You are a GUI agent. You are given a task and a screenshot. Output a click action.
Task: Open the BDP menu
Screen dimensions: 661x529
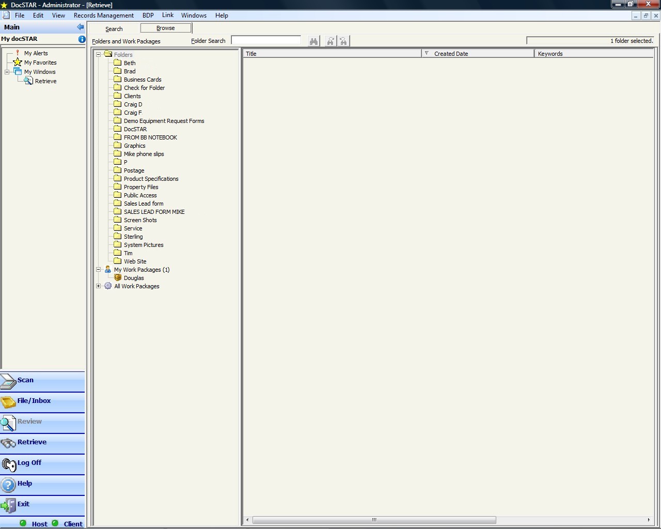tap(148, 15)
